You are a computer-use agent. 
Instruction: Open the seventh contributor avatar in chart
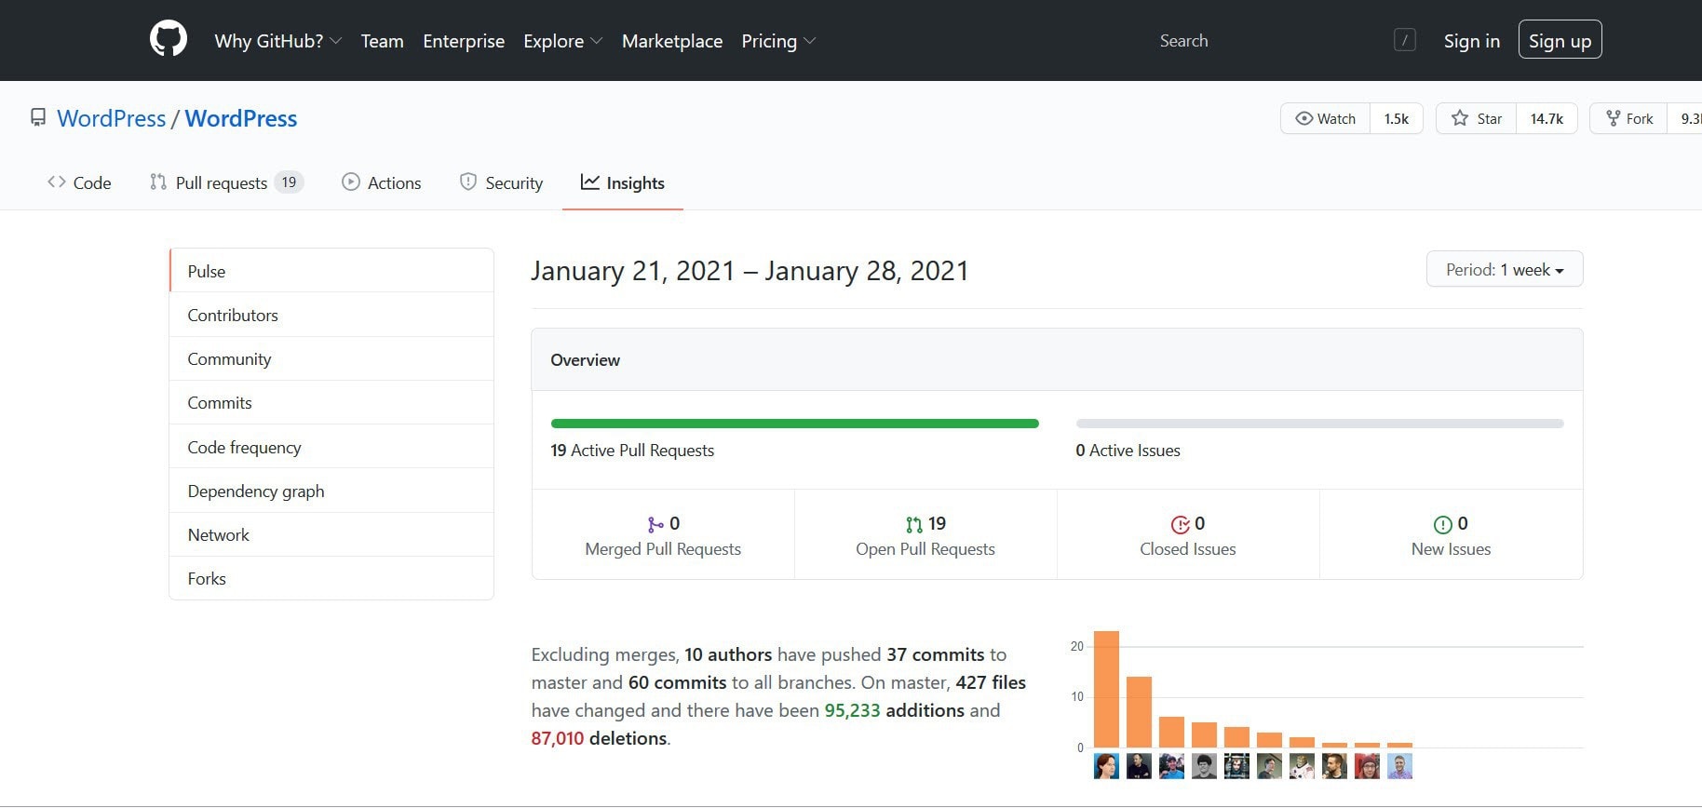(1302, 766)
